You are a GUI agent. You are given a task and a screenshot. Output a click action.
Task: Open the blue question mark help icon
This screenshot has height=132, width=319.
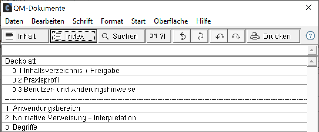[x=310, y=36]
